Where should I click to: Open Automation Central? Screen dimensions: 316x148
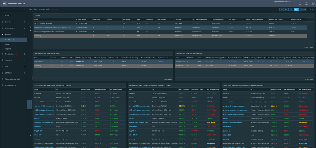pyautogui.click(x=12, y=79)
